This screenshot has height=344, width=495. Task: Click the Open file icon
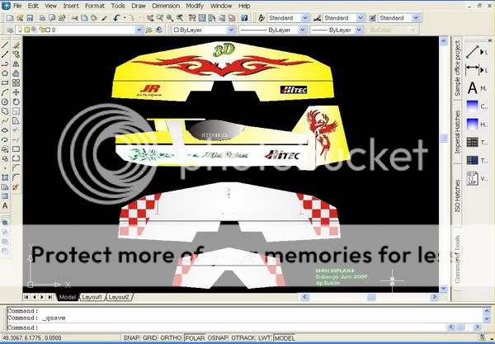click(x=20, y=18)
